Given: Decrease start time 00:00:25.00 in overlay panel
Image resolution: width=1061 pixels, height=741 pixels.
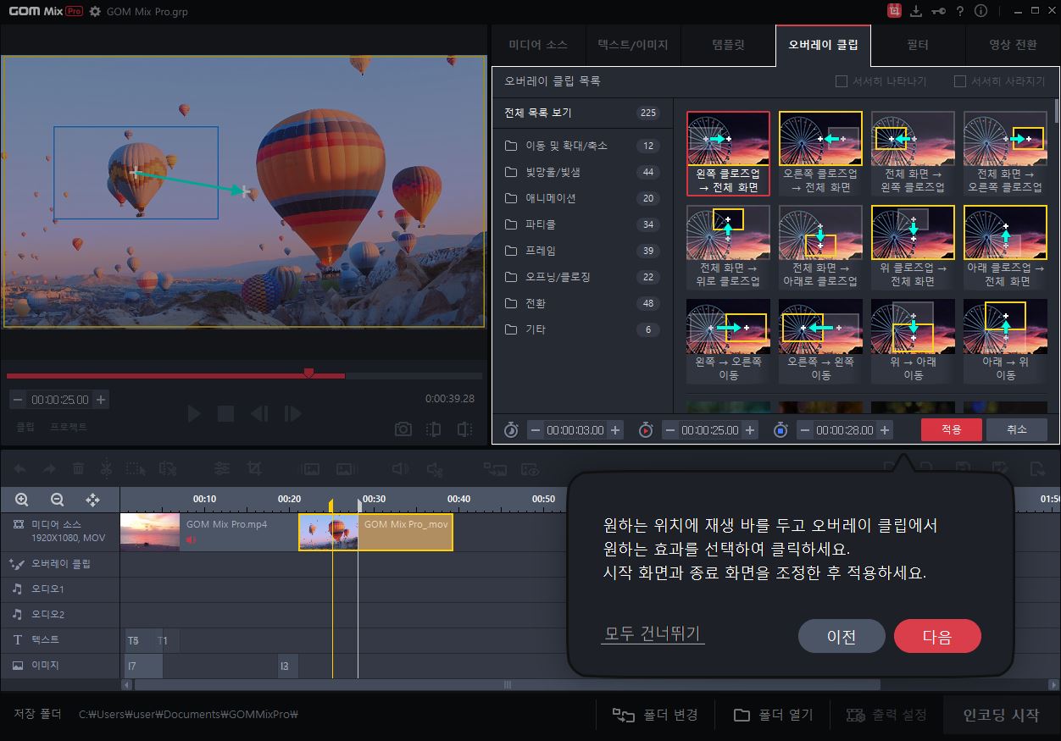Looking at the screenshot, I should click(670, 430).
